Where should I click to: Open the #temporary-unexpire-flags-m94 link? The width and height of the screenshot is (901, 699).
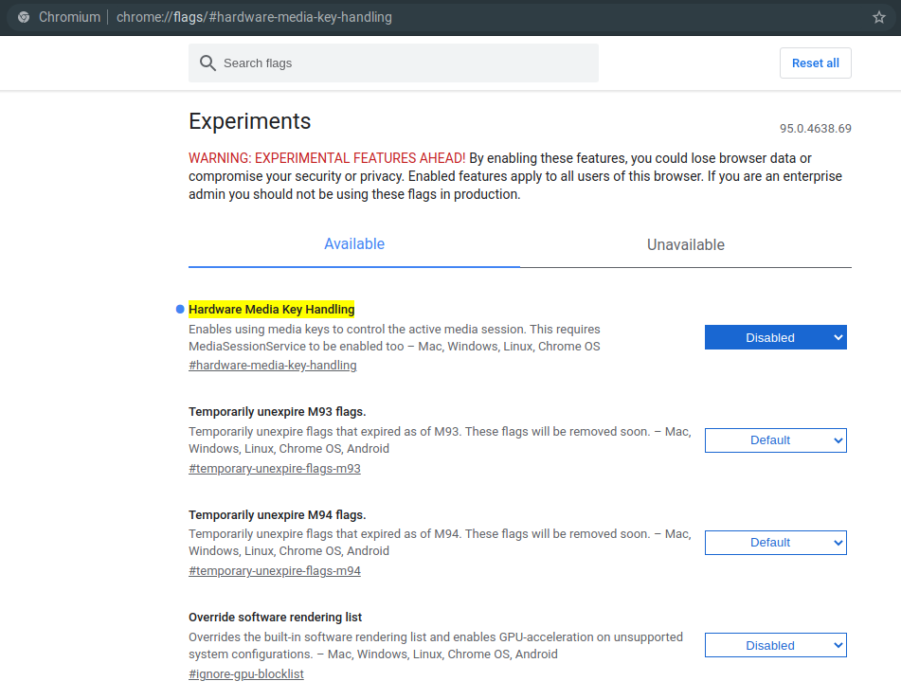coord(275,571)
